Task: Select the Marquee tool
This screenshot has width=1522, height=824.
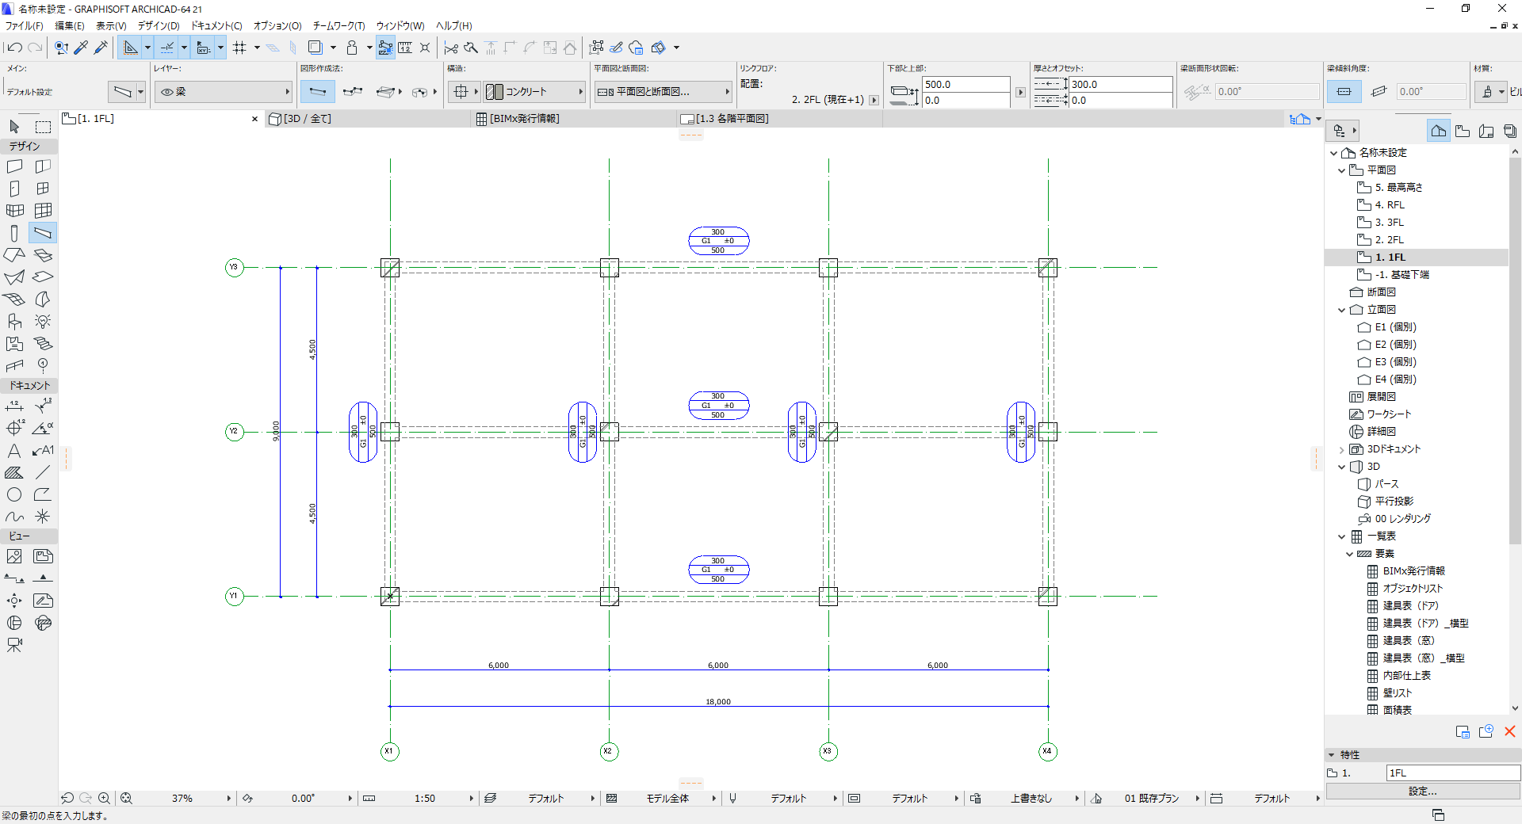Action: [43, 127]
